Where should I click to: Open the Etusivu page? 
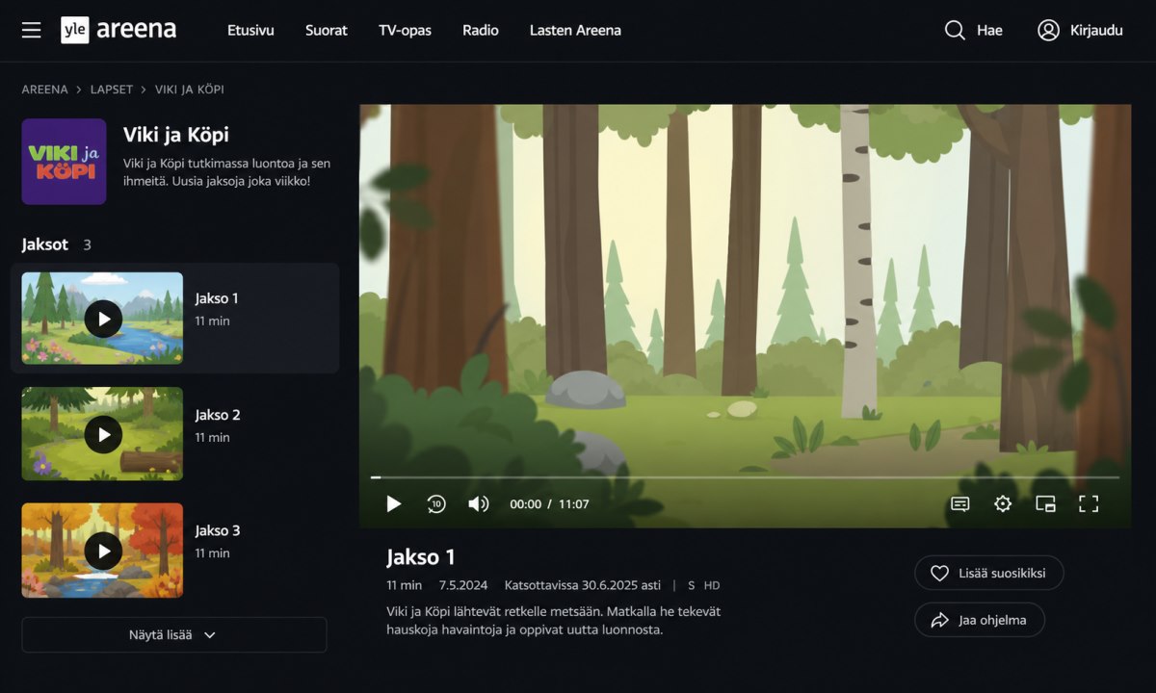click(x=250, y=31)
